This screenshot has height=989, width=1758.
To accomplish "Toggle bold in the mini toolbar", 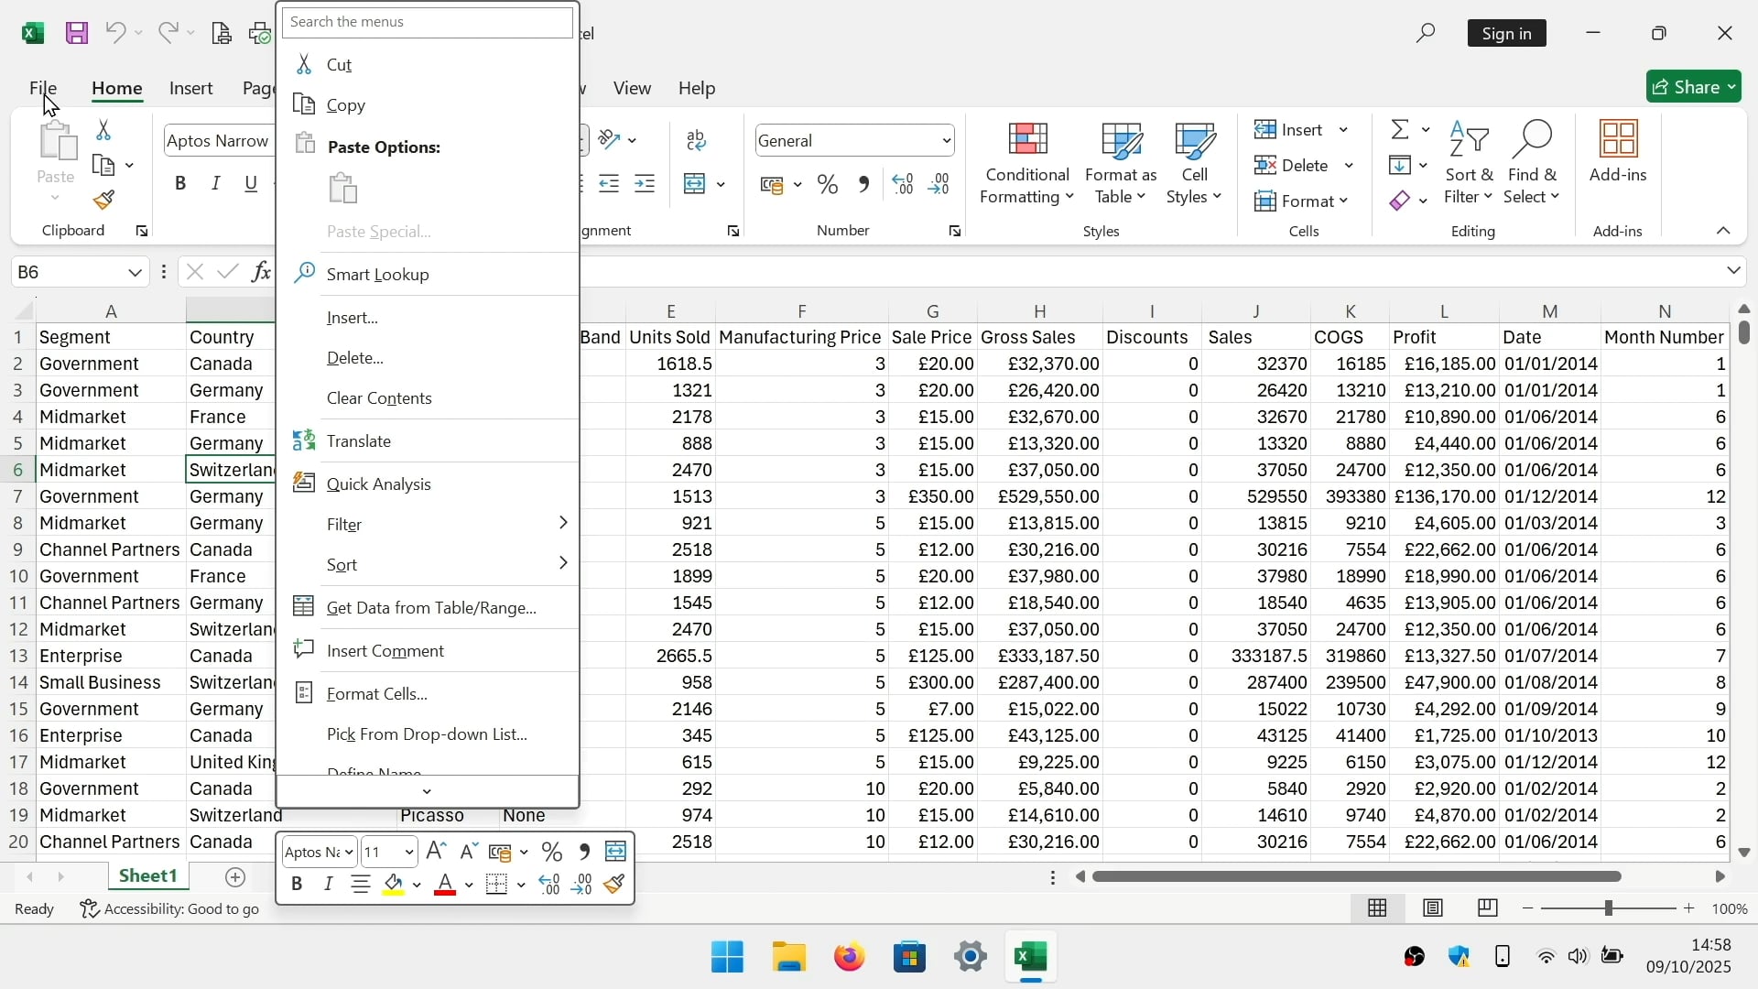I will pyautogui.click(x=297, y=883).
